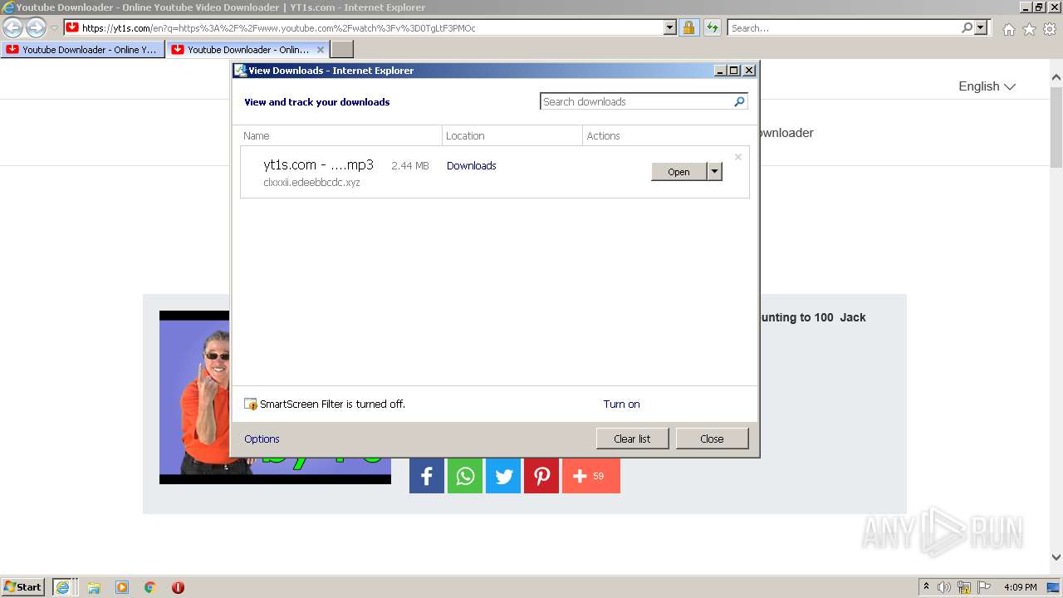Viewport: 1063px width, 598px height.
Task: Sort downloads by Location column
Action: pos(512,135)
